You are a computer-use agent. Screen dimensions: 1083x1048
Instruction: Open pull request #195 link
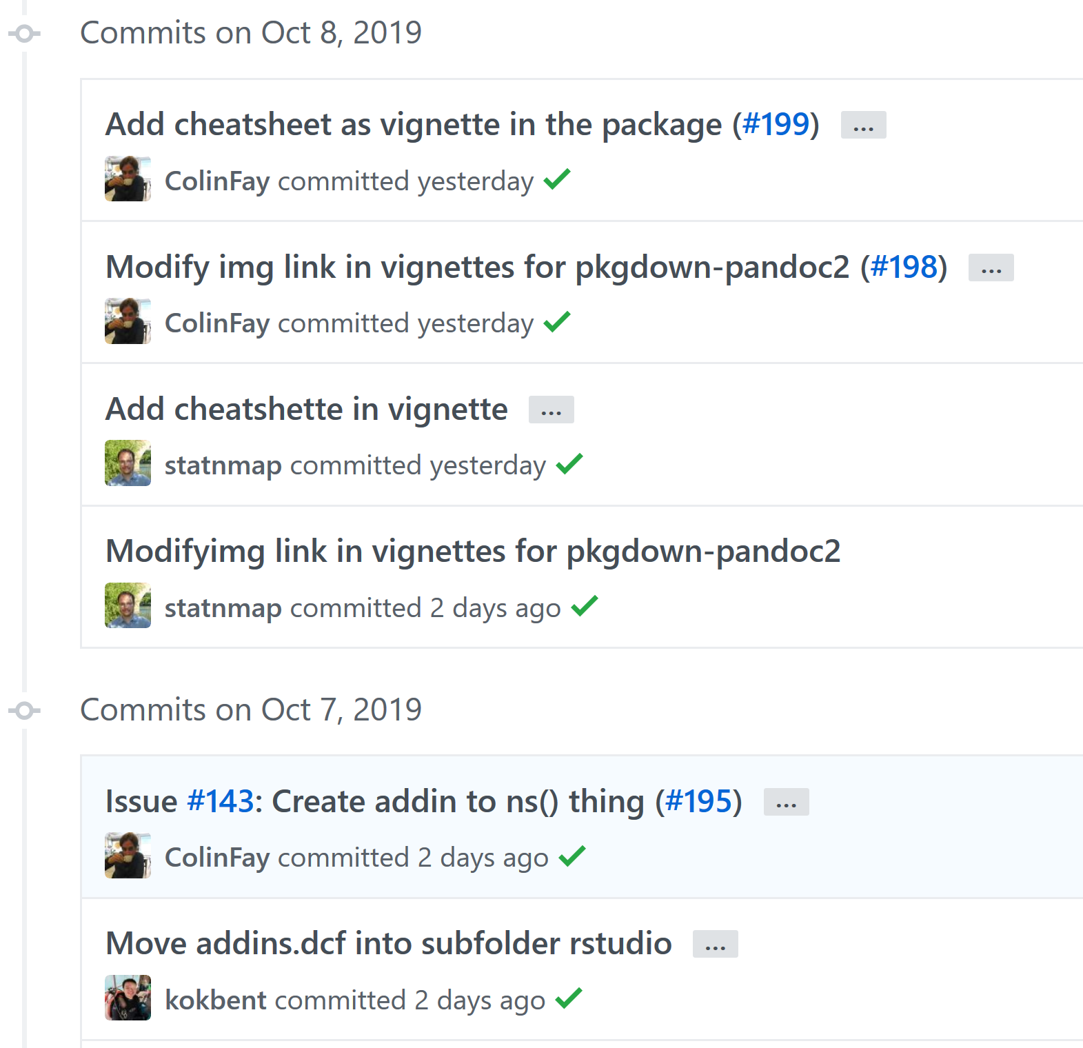pos(698,801)
